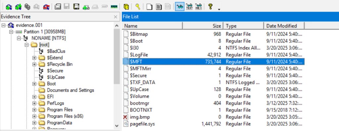
Task: Toggle TEXT view mode glasses icon
Action: (x=189, y=7)
